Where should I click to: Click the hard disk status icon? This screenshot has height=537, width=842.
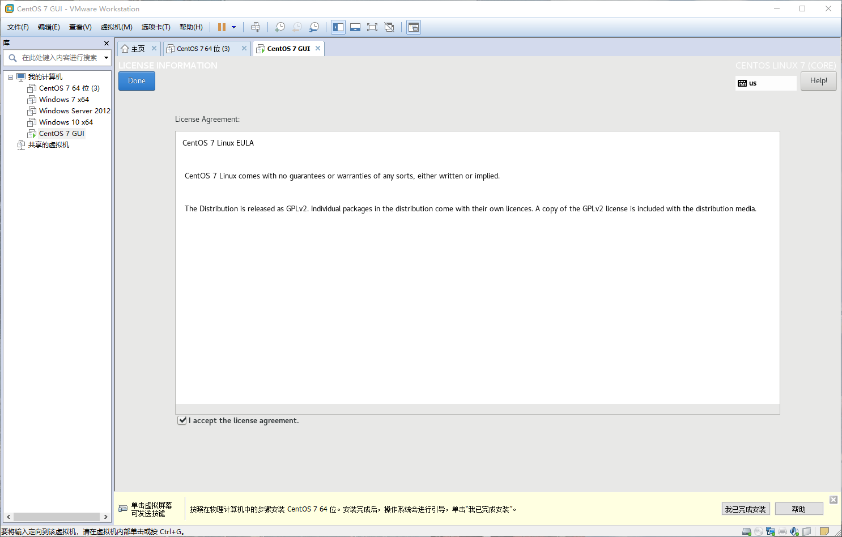coord(747,531)
